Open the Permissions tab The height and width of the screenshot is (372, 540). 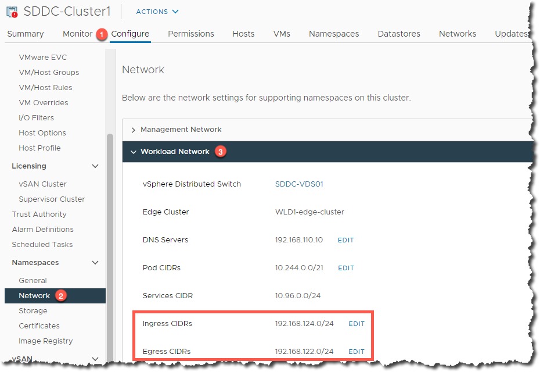[191, 34]
